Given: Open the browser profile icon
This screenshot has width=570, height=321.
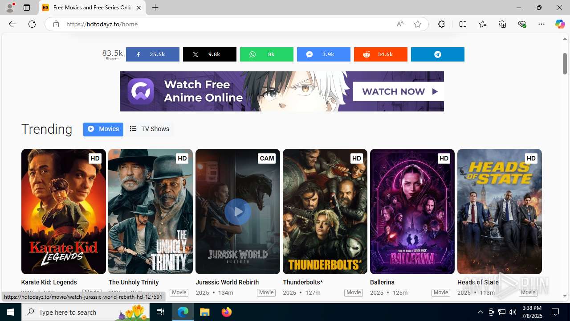Looking at the screenshot, I should (10, 8).
